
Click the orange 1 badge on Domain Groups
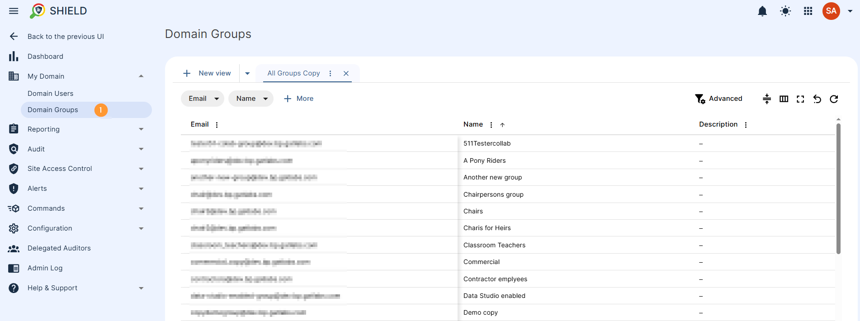coord(101,110)
